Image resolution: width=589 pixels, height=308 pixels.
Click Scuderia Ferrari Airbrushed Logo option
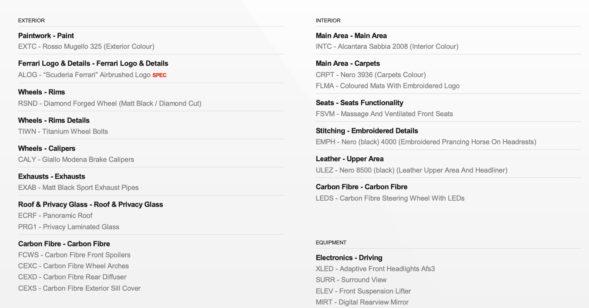coord(84,75)
